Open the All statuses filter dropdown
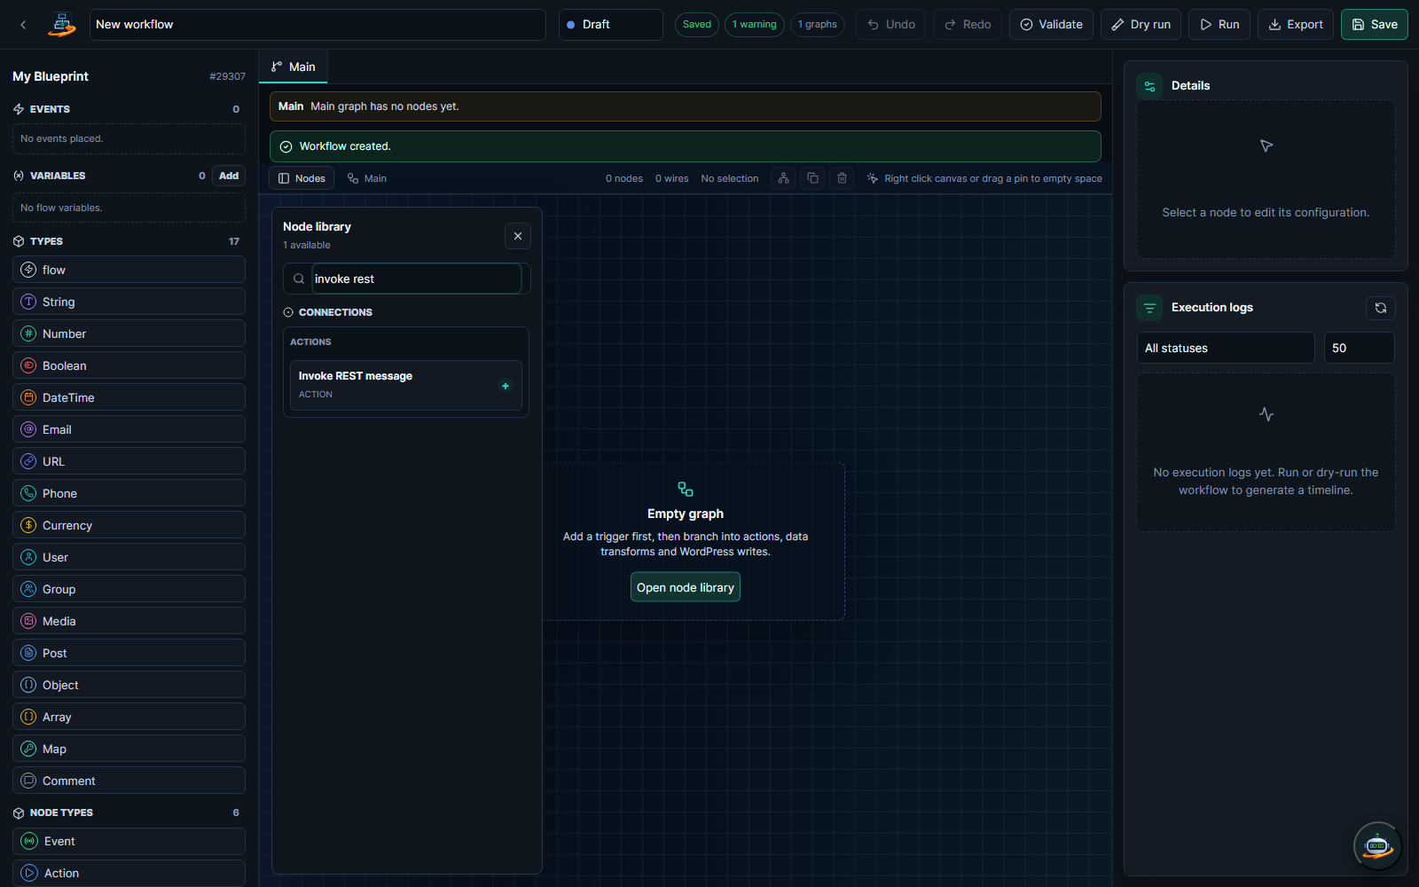1419x887 pixels. [1226, 348]
